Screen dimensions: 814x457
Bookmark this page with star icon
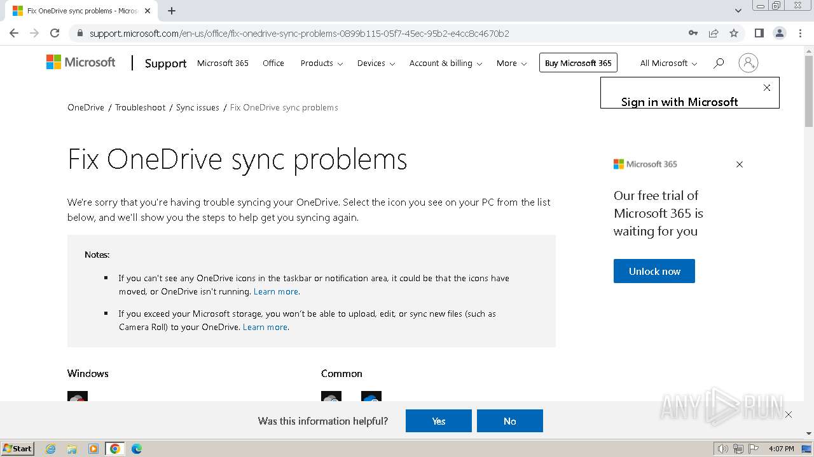(734, 33)
